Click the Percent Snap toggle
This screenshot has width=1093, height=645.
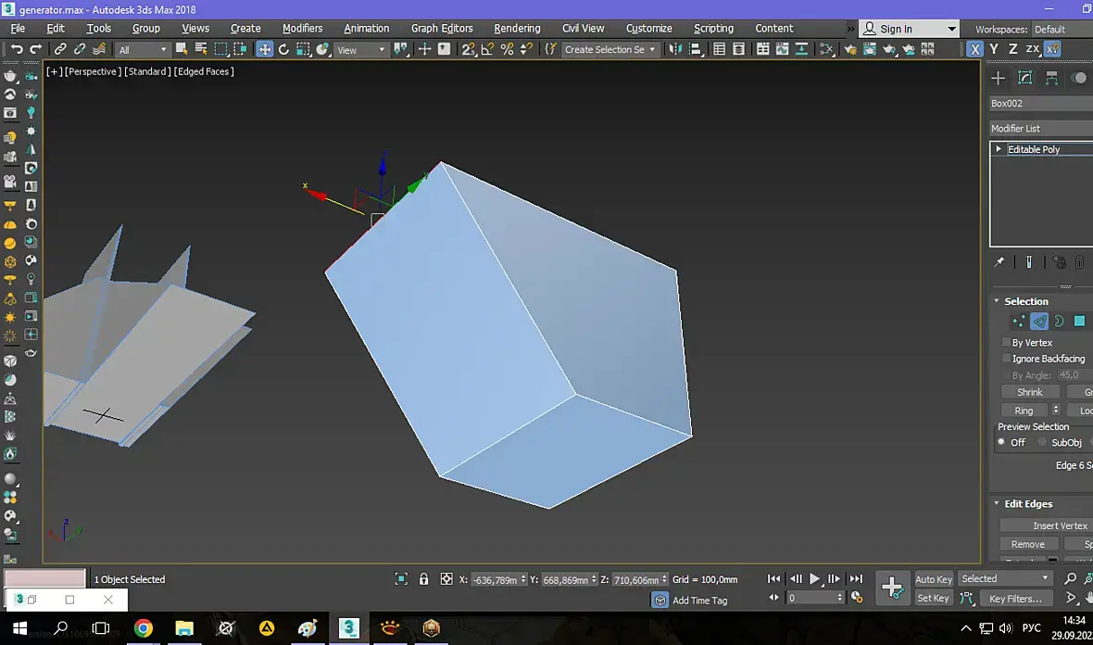click(x=508, y=49)
